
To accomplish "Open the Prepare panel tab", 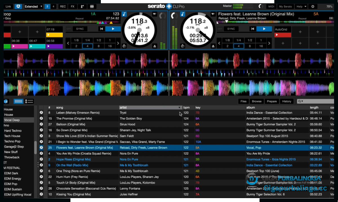I will (272, 101).
